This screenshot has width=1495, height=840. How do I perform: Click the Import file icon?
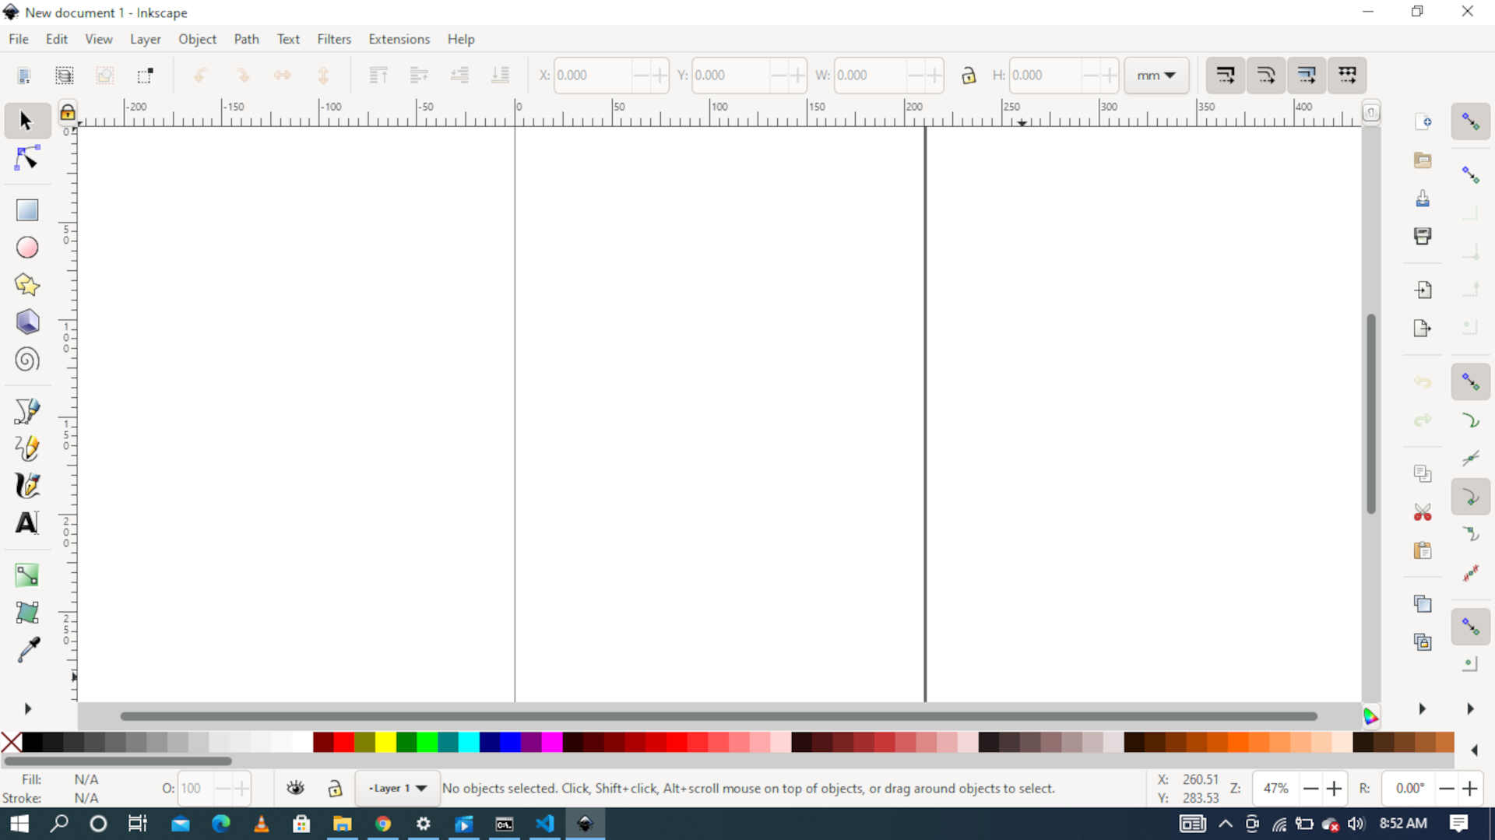tap(1423, 290)
